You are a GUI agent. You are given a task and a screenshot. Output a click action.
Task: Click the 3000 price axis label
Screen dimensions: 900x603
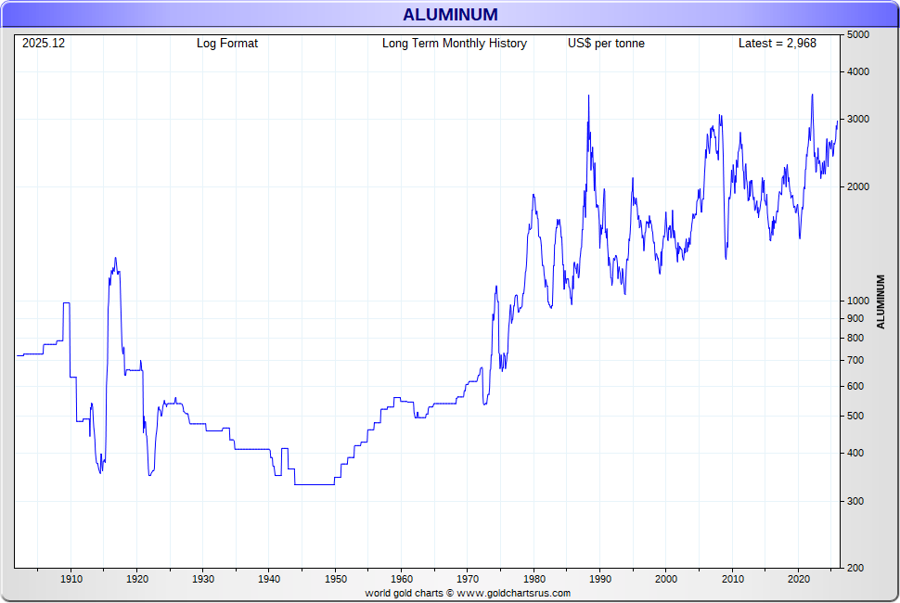(857, 120)
